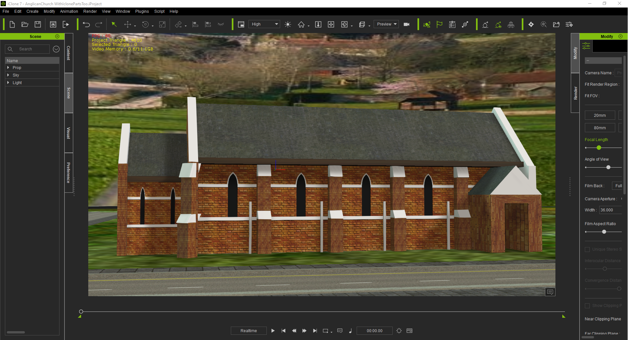This screenshot has width=628, height=340.
Task: Click the Align objects icon
Action: 195,24
